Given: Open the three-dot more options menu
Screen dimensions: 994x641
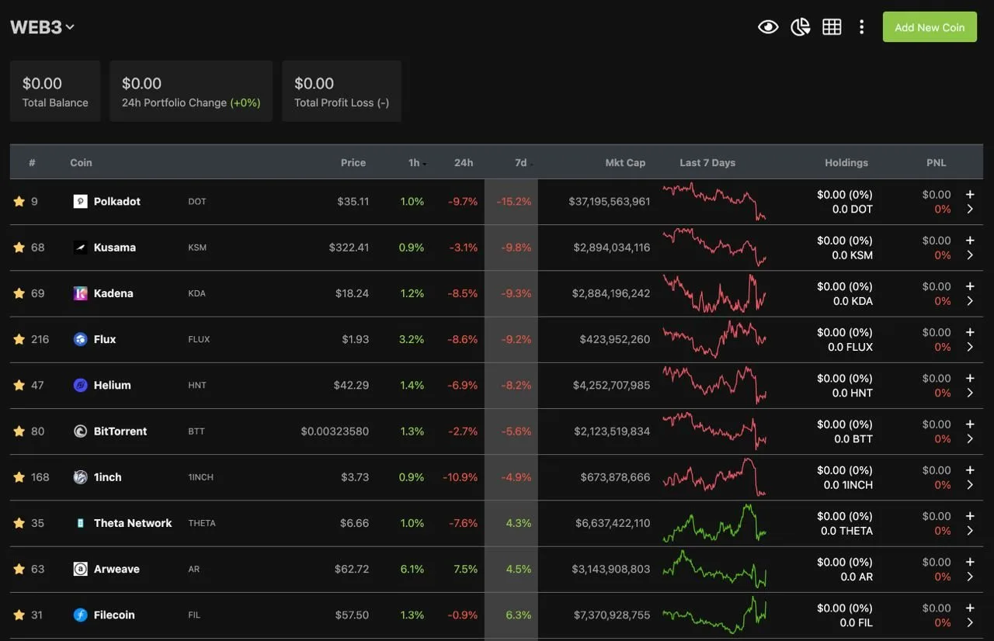Looking at the screenshot, I should [861, 27].
